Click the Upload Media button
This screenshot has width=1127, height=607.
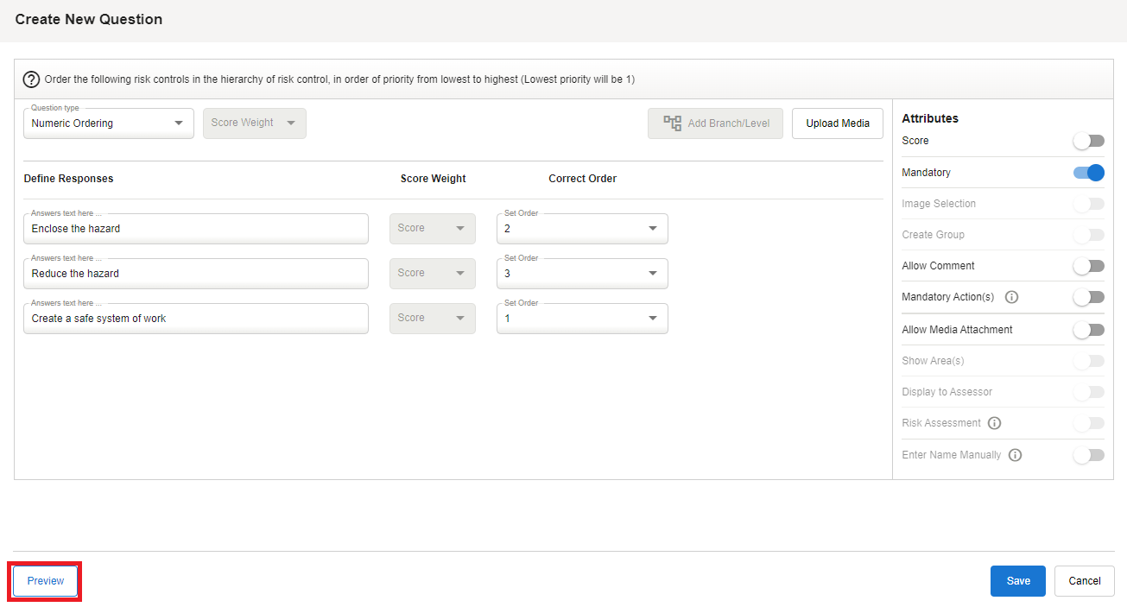coord(837,123)
